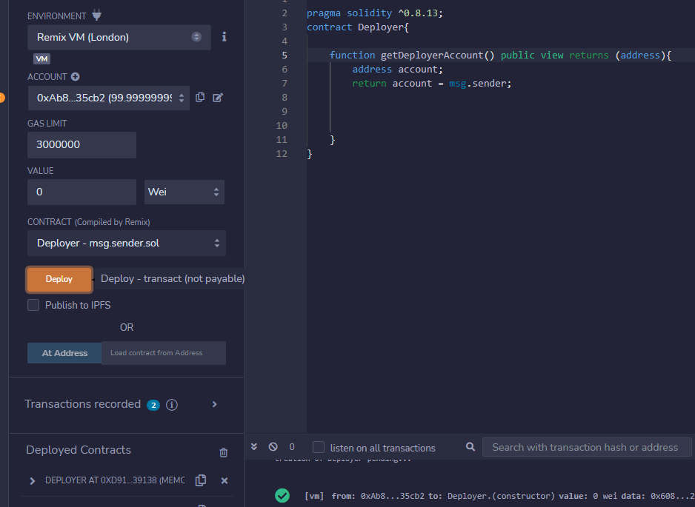The width and height of the screenshot is (695, 507).
Task: Open the Wei unit dropdown
Action: 184,192
